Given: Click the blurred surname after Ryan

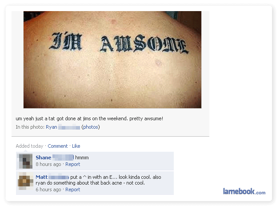Looking at the screenshot, I should point(69,127).
